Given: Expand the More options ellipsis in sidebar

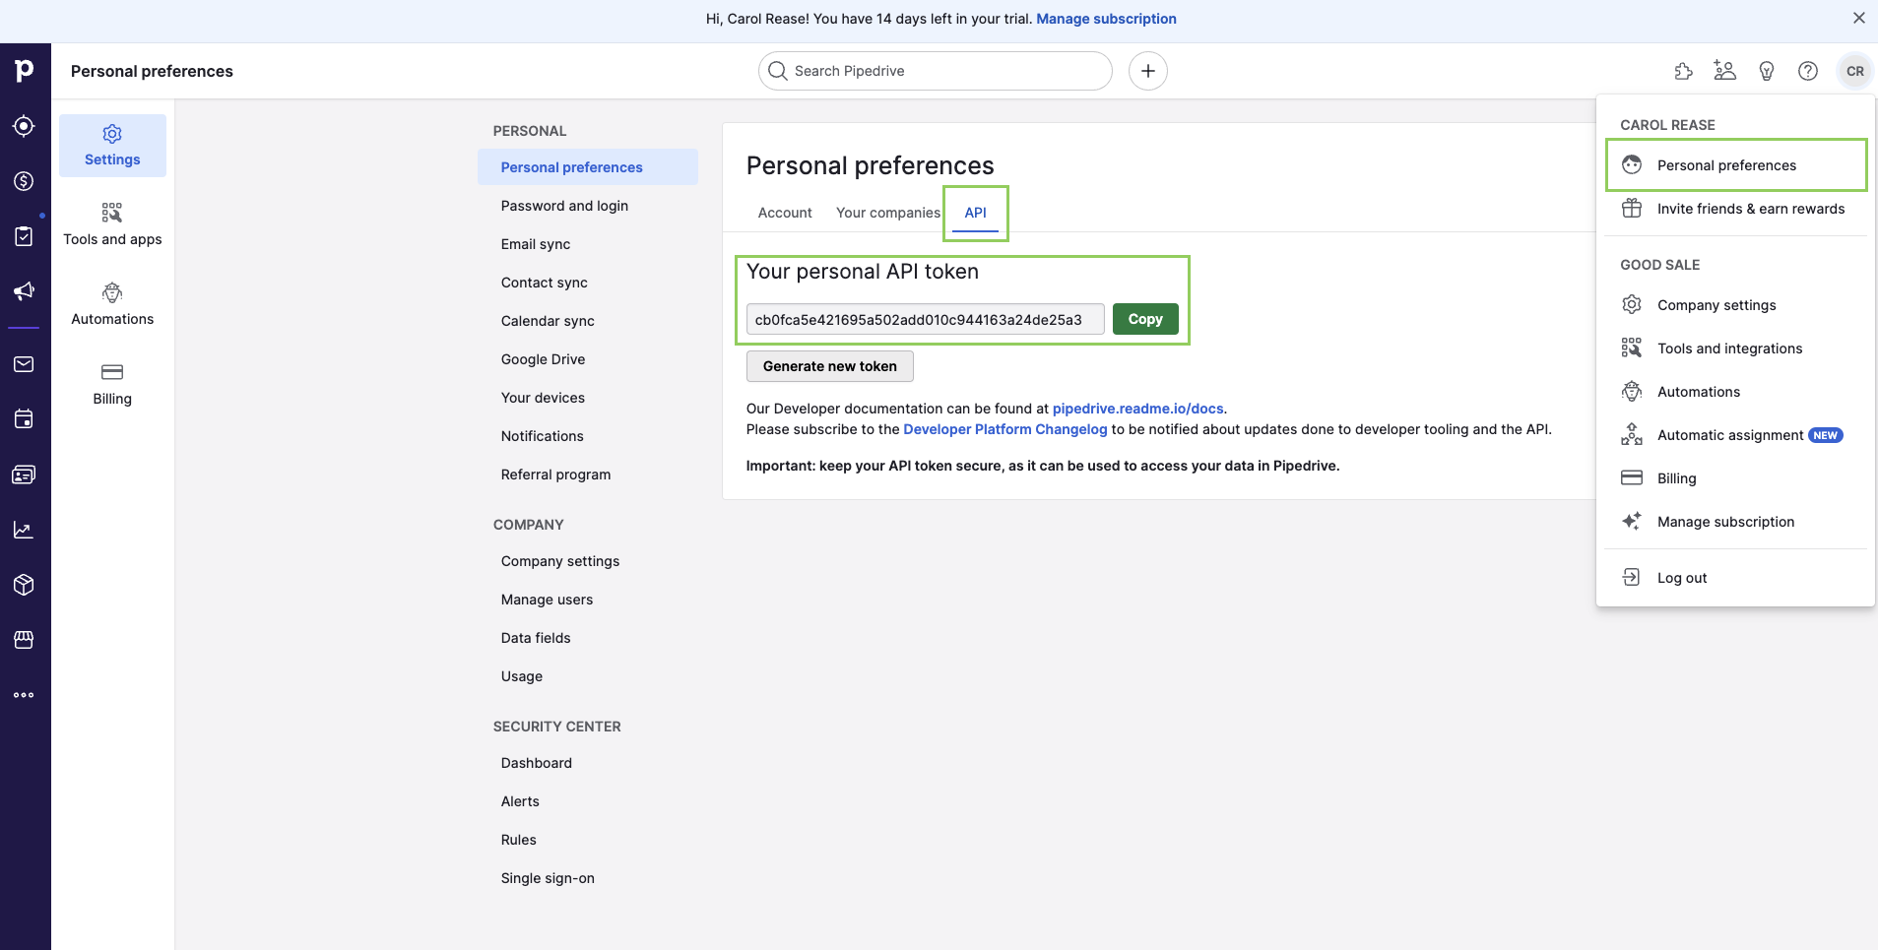Looking at the screenshot, I should coord(25,695).
